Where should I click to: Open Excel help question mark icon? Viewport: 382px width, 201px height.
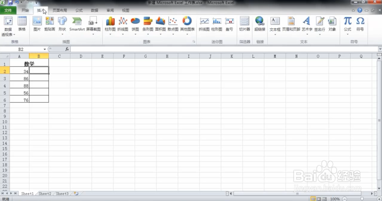click(x=359, y=10)
